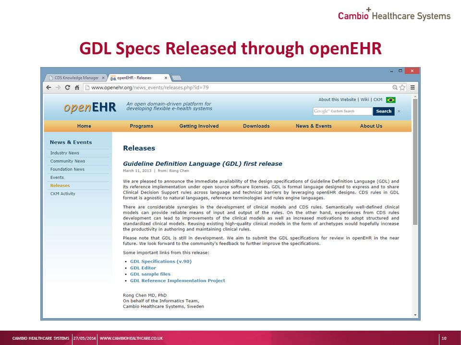Open GDL Reference Implementation Project link
Screen dimensions: 461x345
tap(178, 280)
